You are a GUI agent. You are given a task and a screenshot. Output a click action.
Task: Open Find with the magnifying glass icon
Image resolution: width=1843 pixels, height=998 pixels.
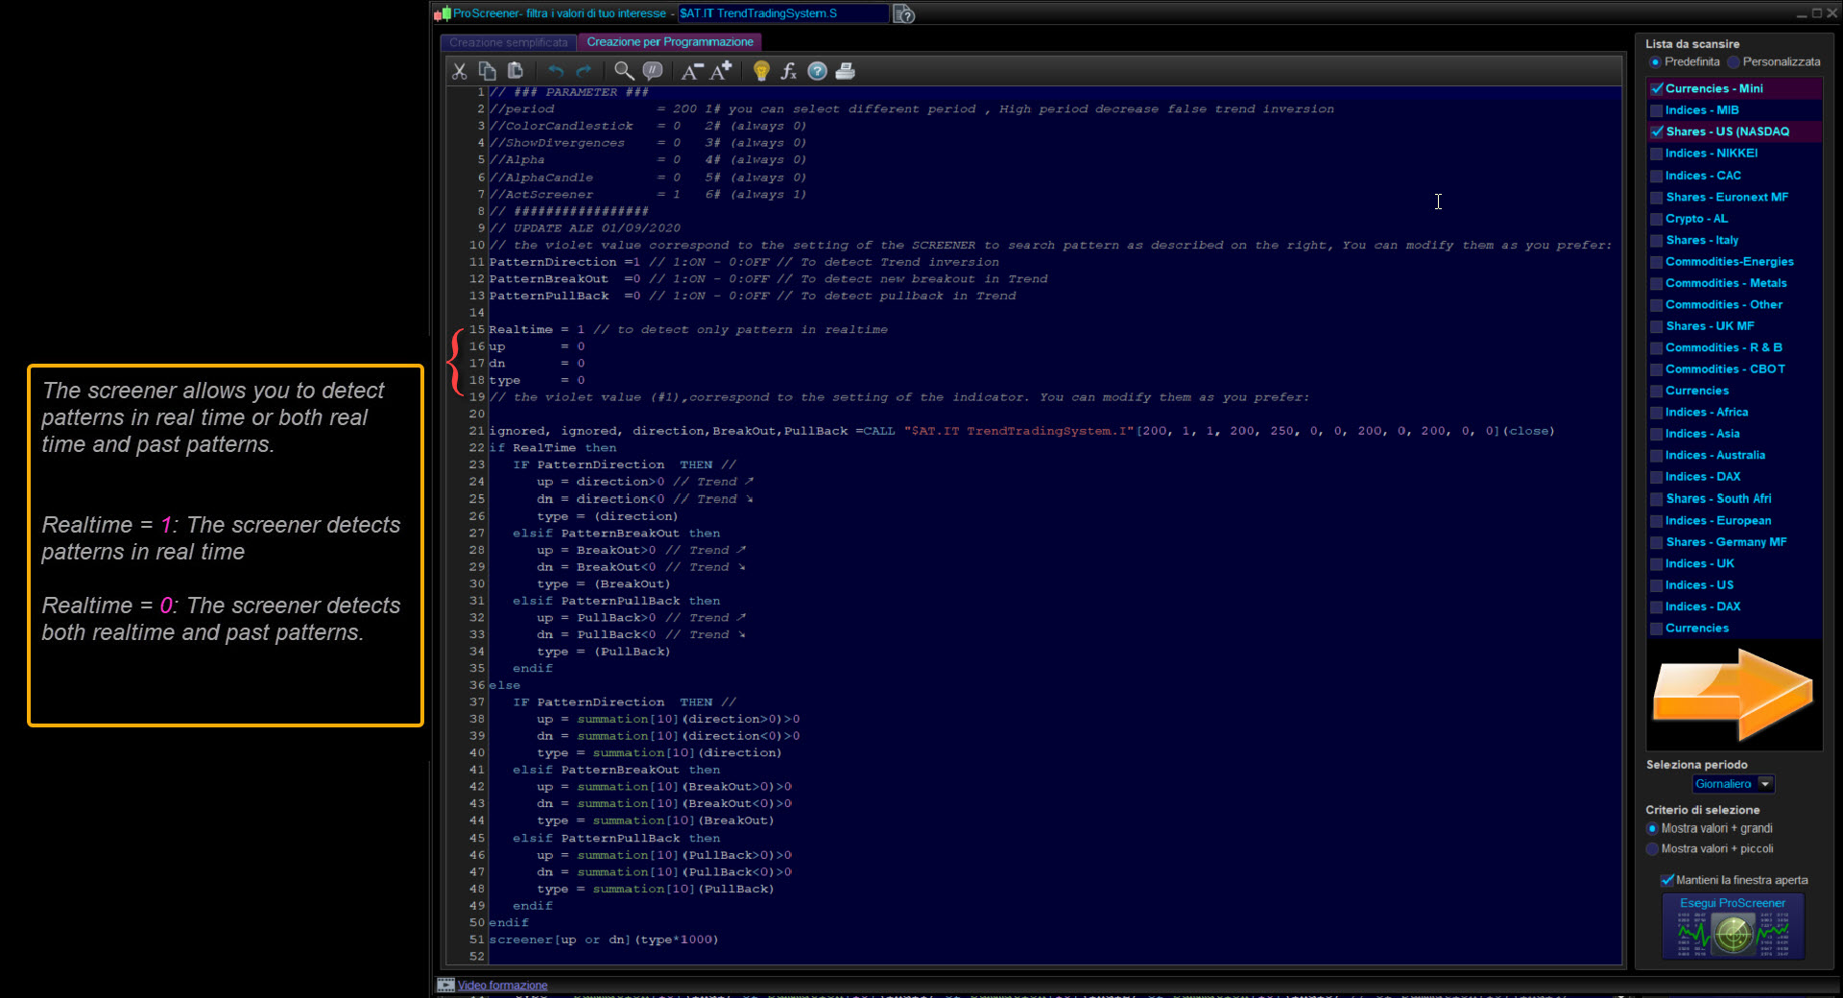click(624, 71)
